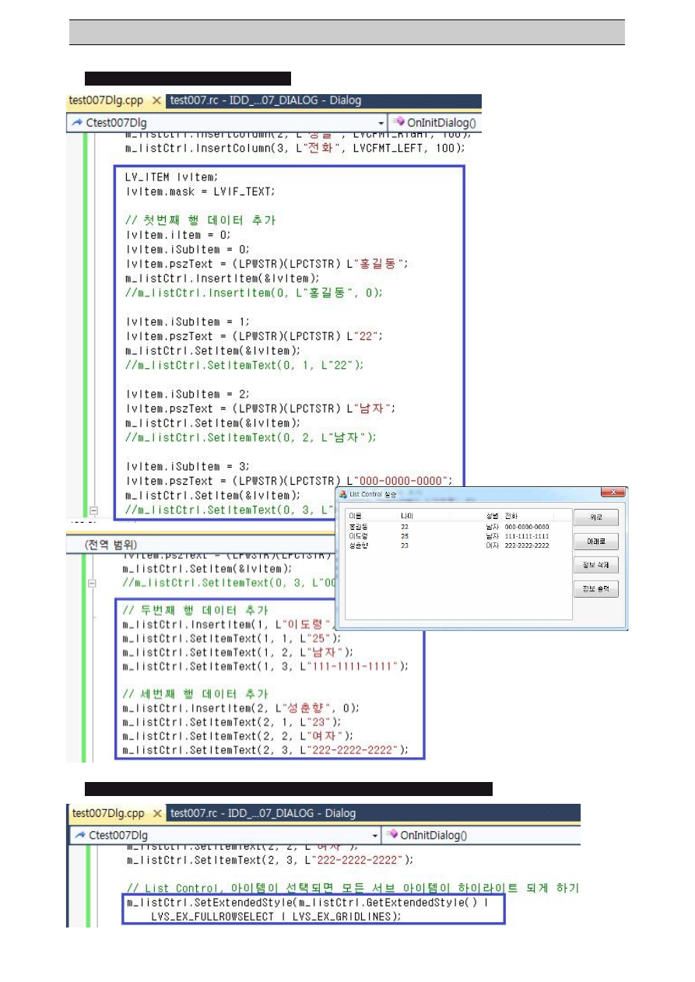Select test007Dlg.cpp tab in lower editor
695x982 pixels.
(x=107, y=813)
